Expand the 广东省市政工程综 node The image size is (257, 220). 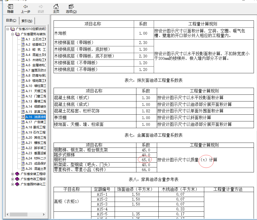[13, 179]
